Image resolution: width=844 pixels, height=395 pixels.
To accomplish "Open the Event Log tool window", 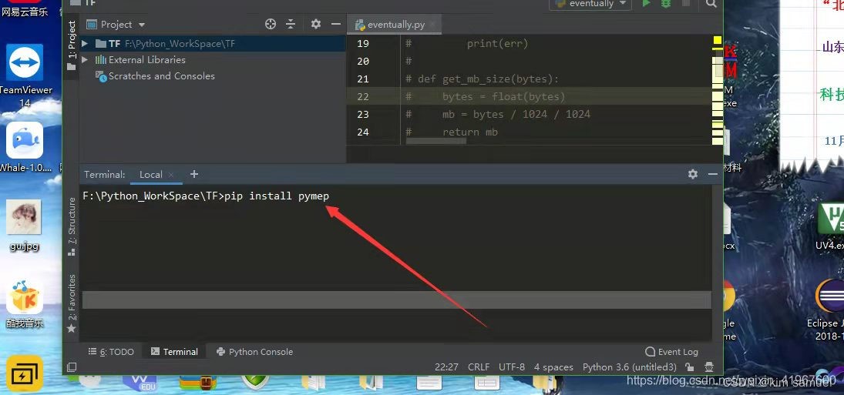I will coord(672,351).
